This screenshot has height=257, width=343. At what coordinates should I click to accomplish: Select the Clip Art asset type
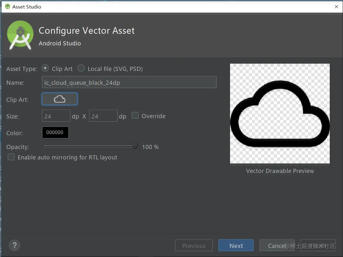click(45, 68)
